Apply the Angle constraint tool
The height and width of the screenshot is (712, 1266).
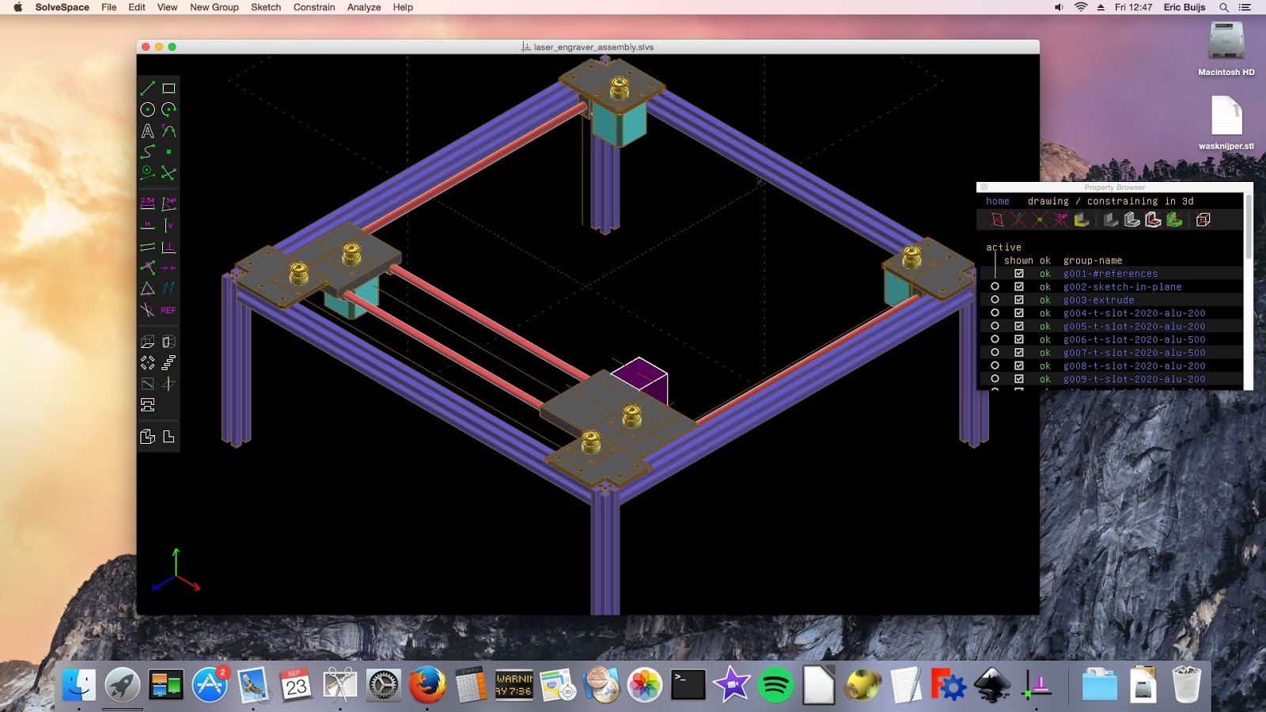point(169,203)
